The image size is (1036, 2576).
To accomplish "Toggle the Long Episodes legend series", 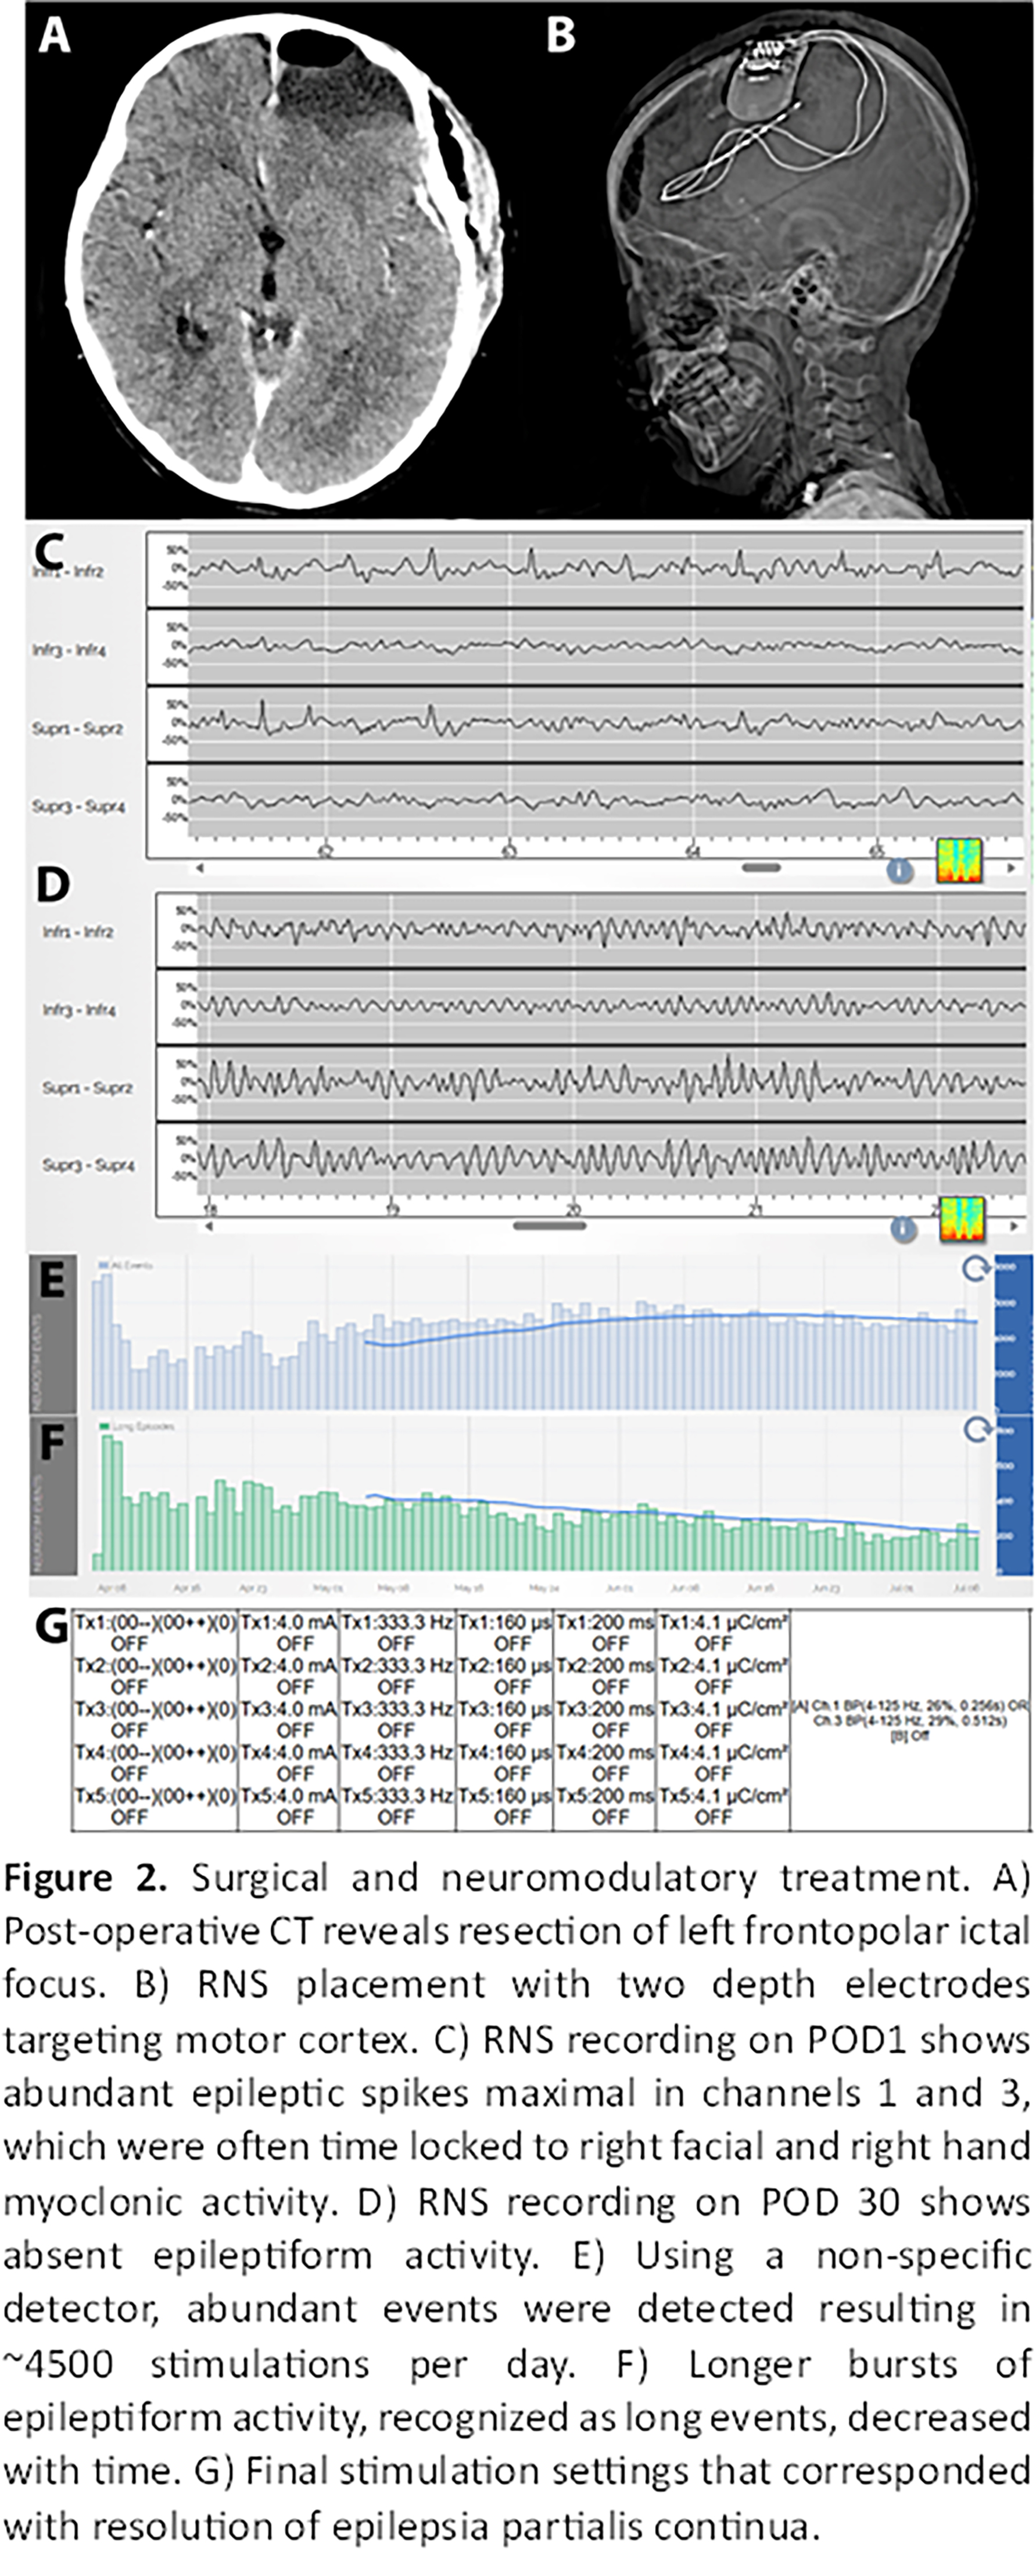I will click(x=135, y=1426).
